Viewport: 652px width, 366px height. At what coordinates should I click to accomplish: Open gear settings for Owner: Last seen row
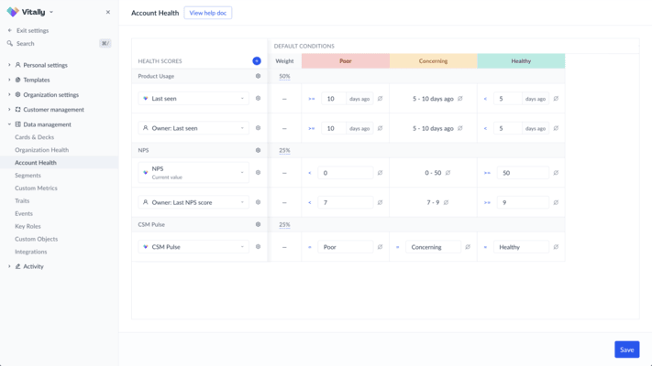pos(258,128)
